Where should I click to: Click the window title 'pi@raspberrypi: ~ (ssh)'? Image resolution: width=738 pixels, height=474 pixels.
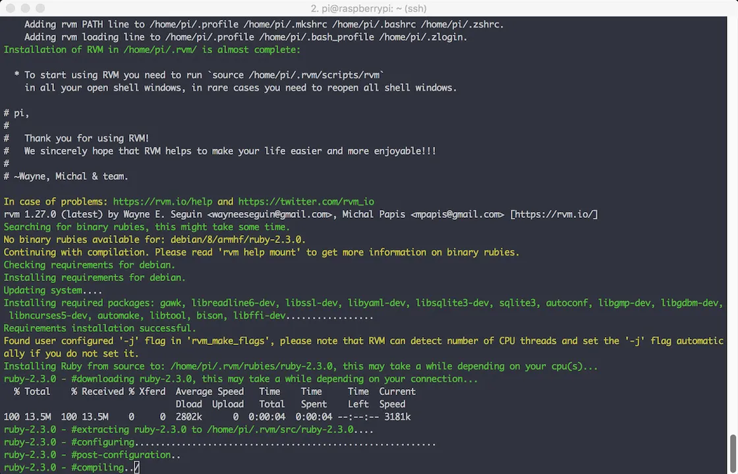[x=368, y=9]
